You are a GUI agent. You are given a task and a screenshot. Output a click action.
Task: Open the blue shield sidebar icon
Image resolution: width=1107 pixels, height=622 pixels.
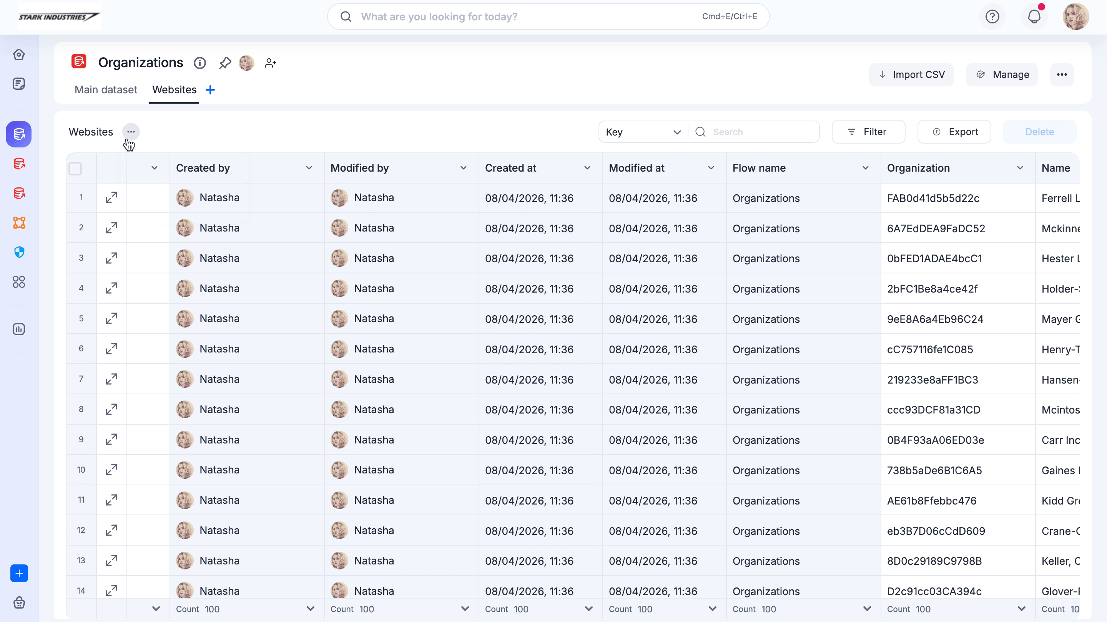(x=19, y=252)
